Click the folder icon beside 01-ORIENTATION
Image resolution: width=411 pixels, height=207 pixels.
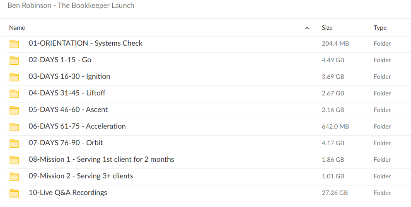click(x=15, y=44)
